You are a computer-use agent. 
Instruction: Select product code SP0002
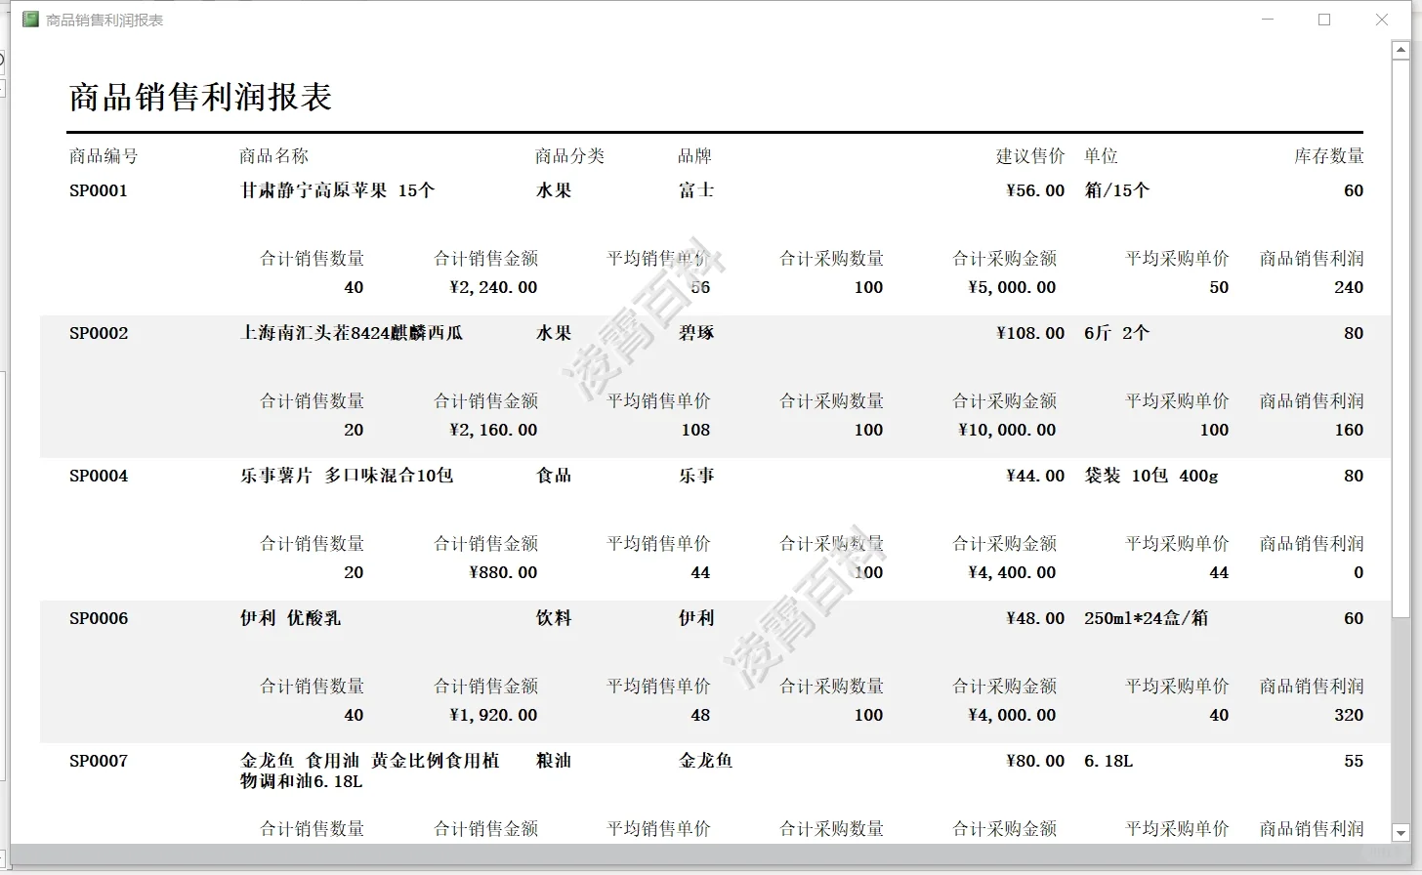98,333
